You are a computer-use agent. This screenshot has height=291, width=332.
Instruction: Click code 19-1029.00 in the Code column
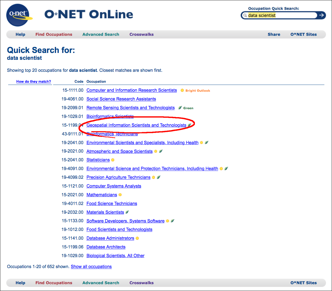[x=73, y=256]
